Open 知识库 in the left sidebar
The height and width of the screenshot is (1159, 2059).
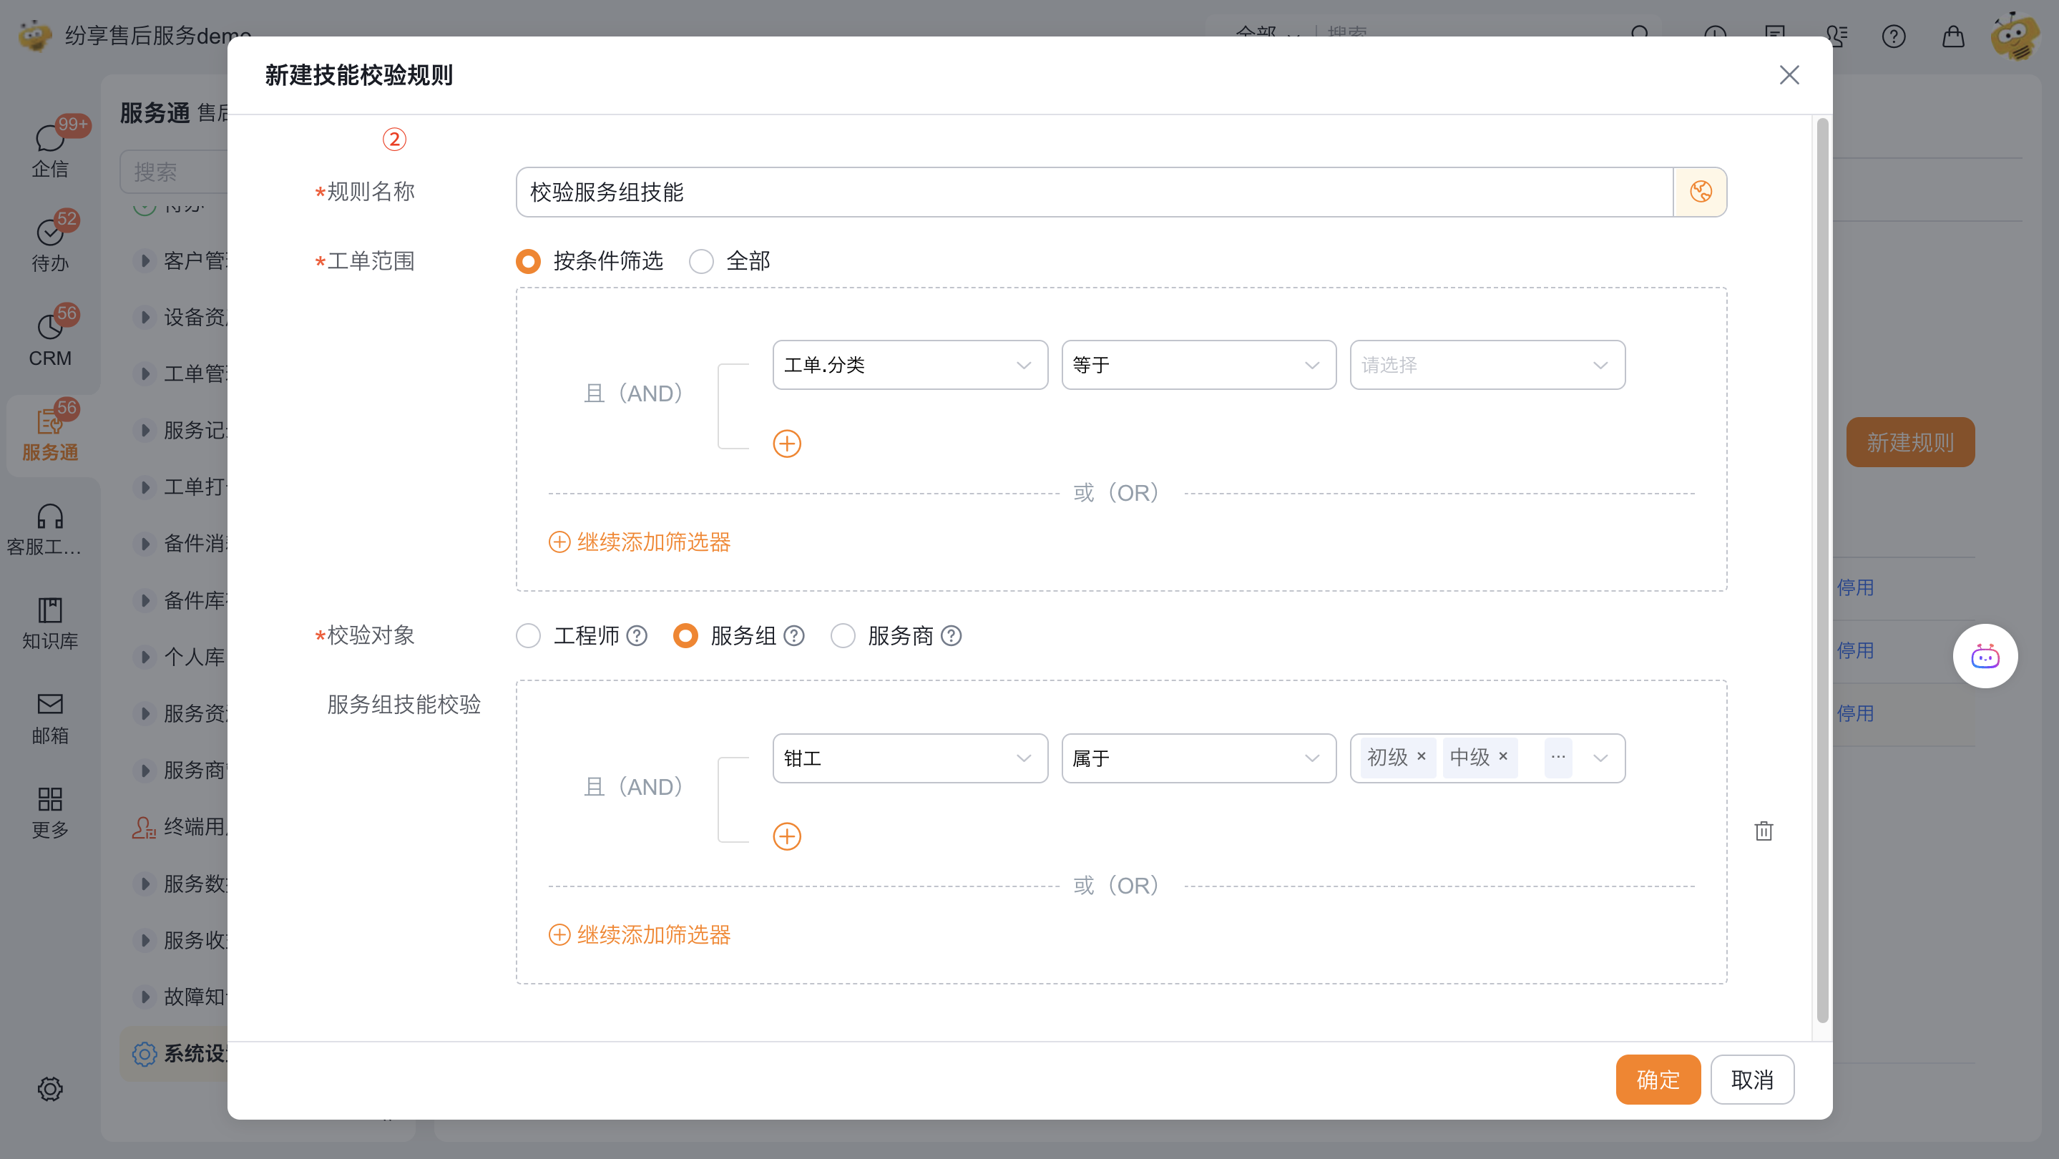(49, 622)
